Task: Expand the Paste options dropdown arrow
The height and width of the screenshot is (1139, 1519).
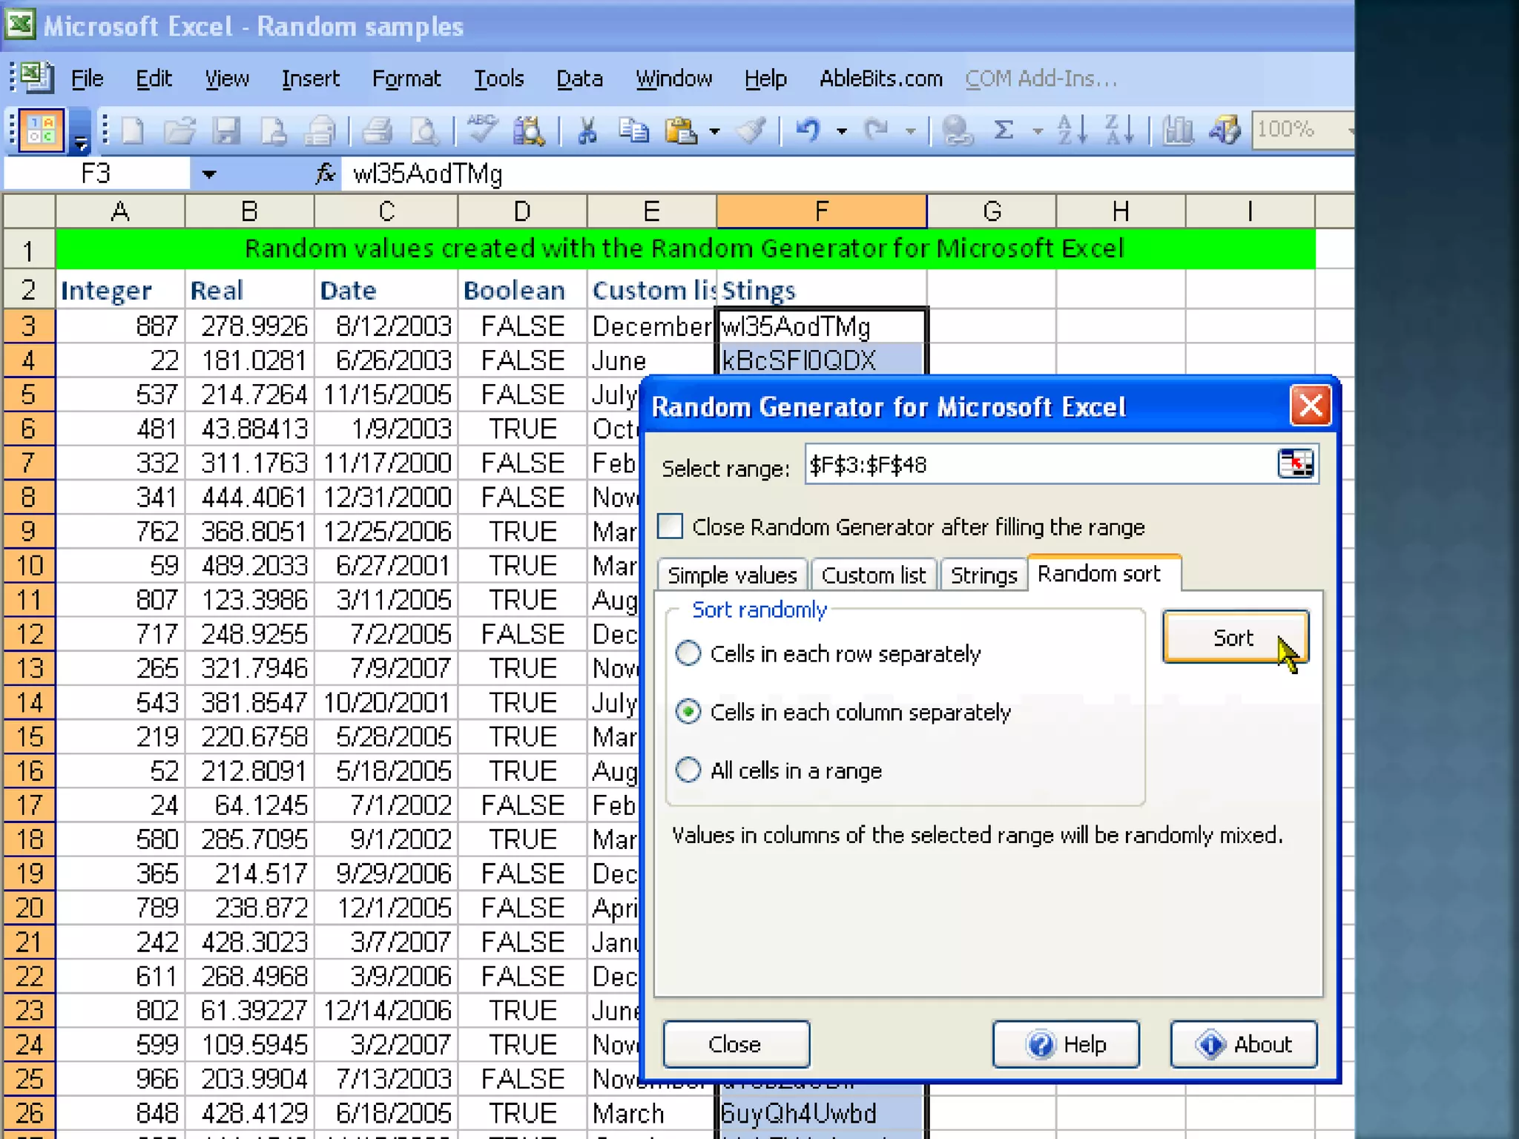Action: (714, 132)
